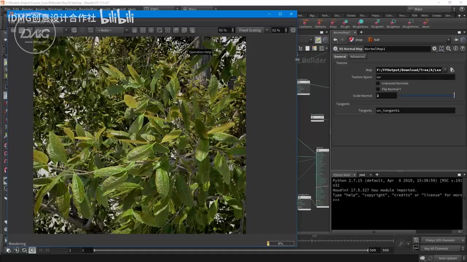Toggle the Flip Normal Y checkbox
Image resolution: width=467 pixels, height=262 pixels.
(x=378, y=89)
